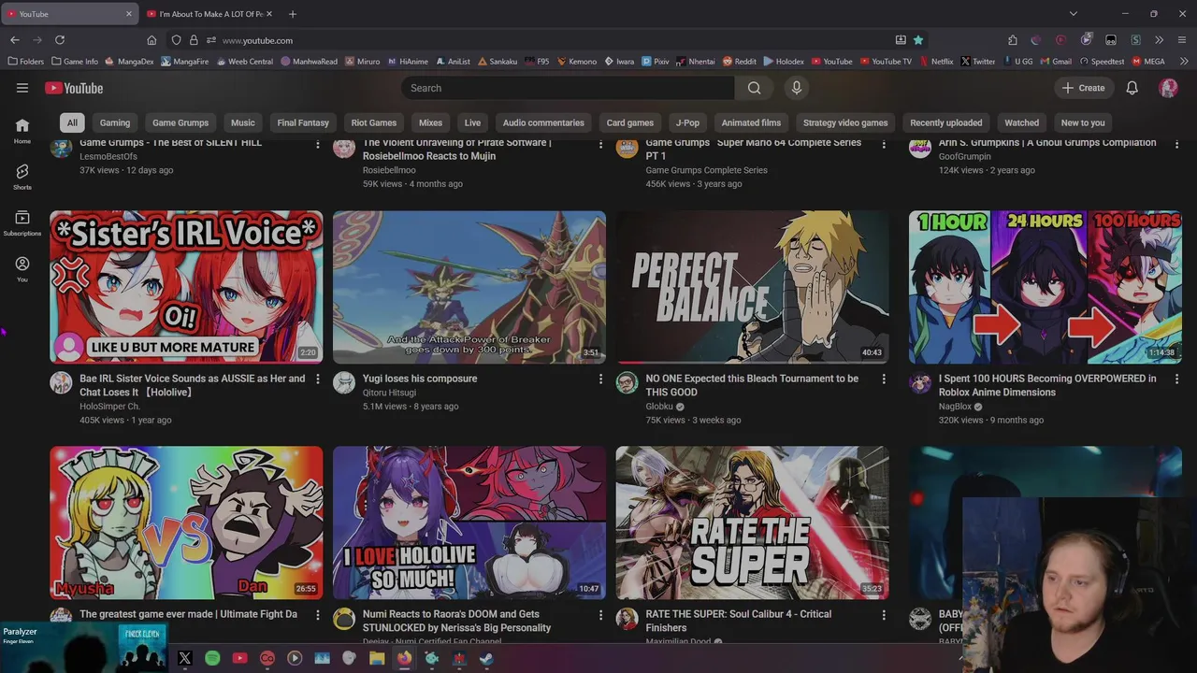Open options for Ultimate Fight Da video
1197x673 pixels.
[x=318, y=614]
